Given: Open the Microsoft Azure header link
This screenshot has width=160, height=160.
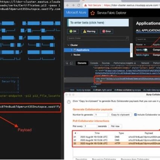Looking at the screenshot, I should click(76, 12).
